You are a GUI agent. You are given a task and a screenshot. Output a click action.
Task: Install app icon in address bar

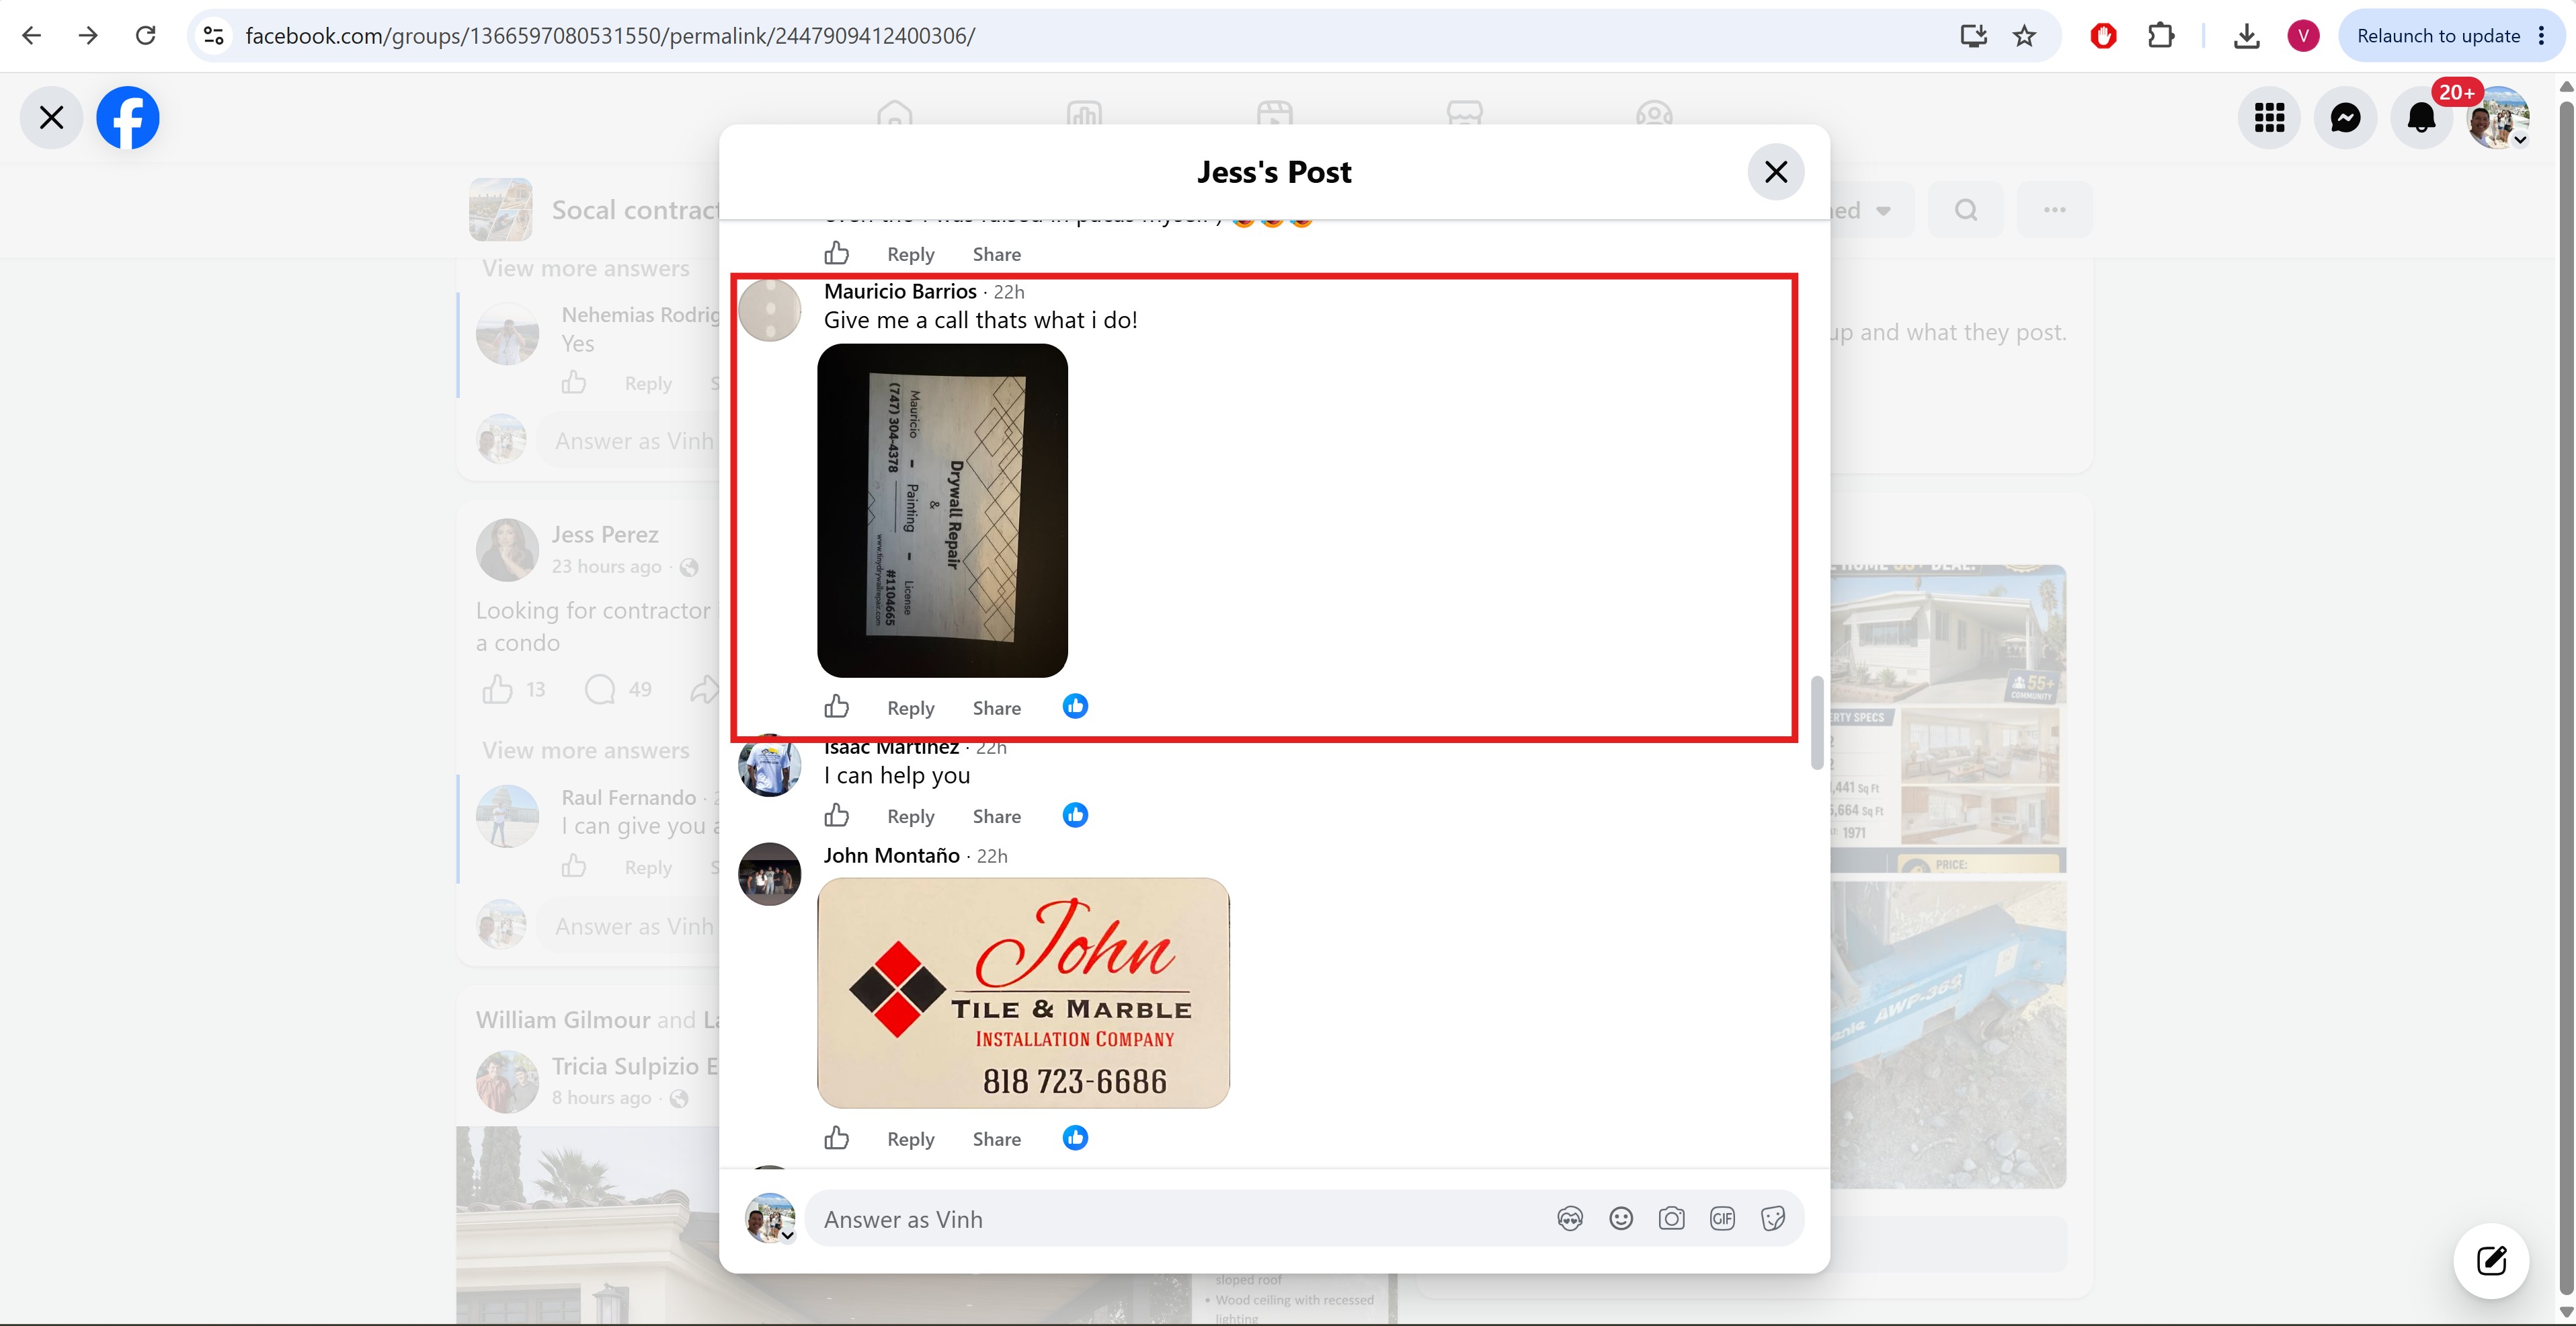click(1973, 36)
